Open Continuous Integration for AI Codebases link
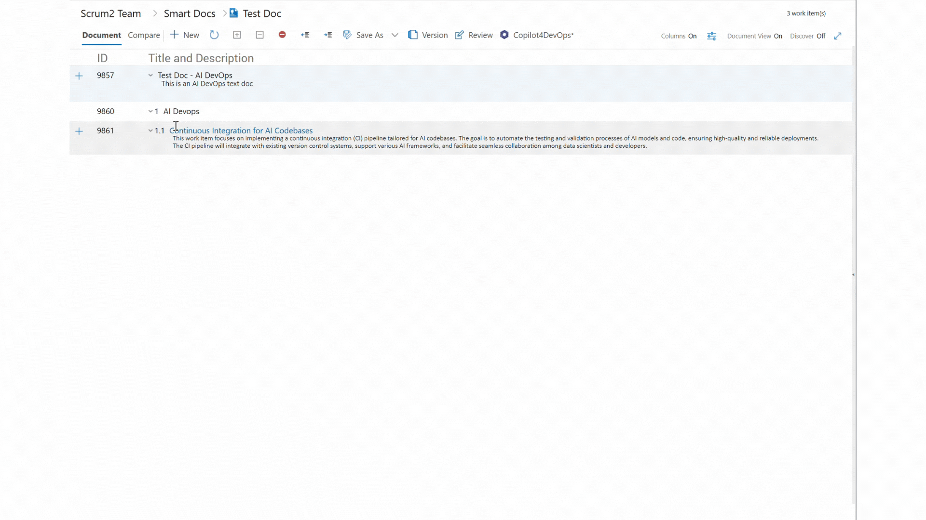 click(241, 130)
